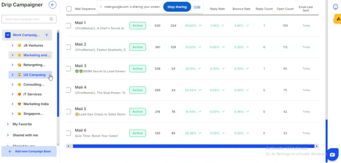
Task: Click trend arrow beside Mail 1 open rate 30.00%
Action: point(200,25)
